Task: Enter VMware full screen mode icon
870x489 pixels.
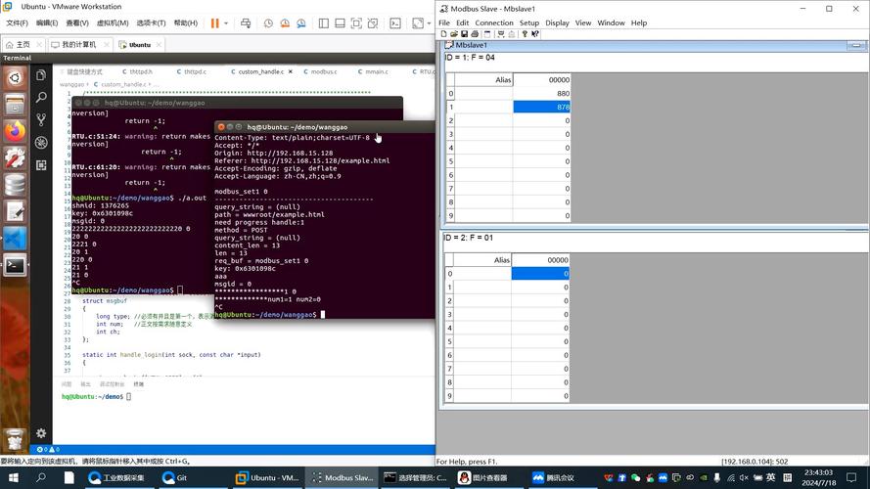Action: click(357, 23)
